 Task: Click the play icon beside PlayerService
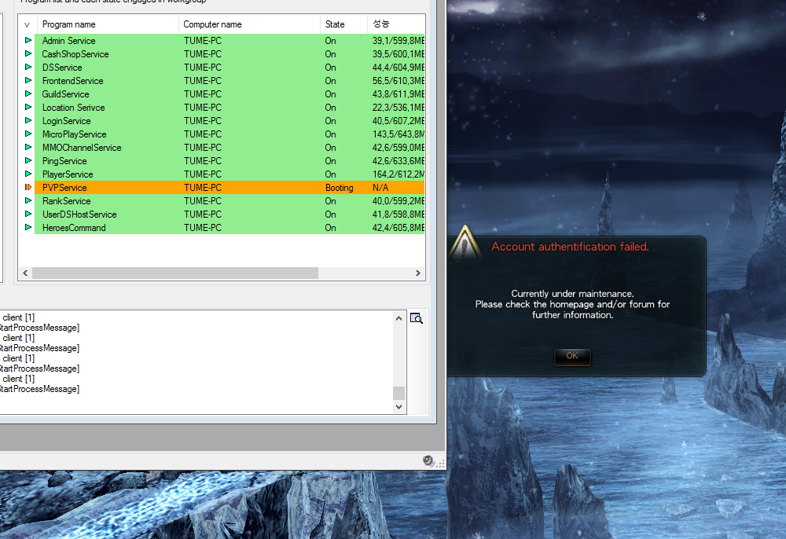coord(28,174)
